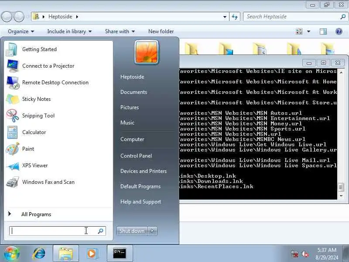This screenshot has width=349, height=262.
Task: Open Getting Started icon in Start menu
Action: pos(12,49)
